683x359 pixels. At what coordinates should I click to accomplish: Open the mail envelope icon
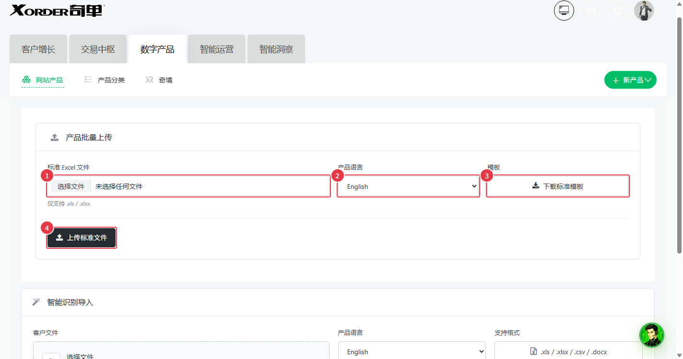point(590,11)
